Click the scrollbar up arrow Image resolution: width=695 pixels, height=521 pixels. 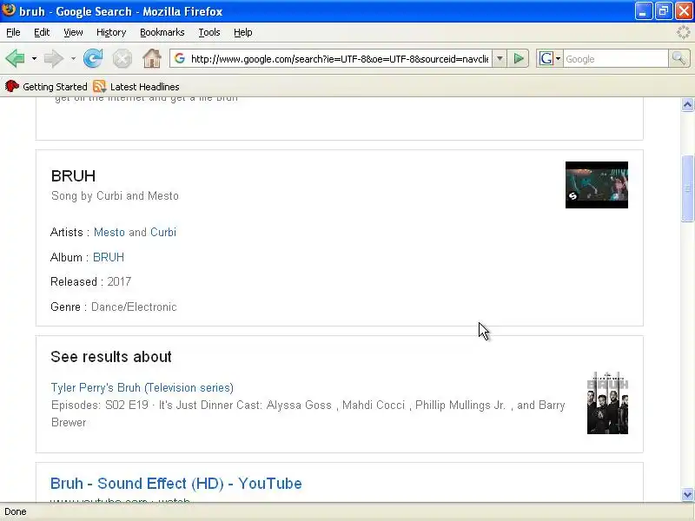(x=687, y=104)
